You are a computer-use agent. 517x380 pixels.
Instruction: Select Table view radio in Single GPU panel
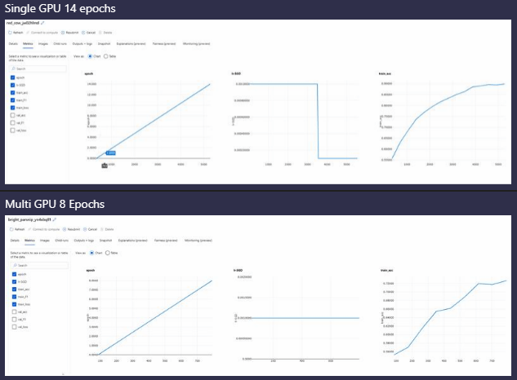[x=106, y=56]
